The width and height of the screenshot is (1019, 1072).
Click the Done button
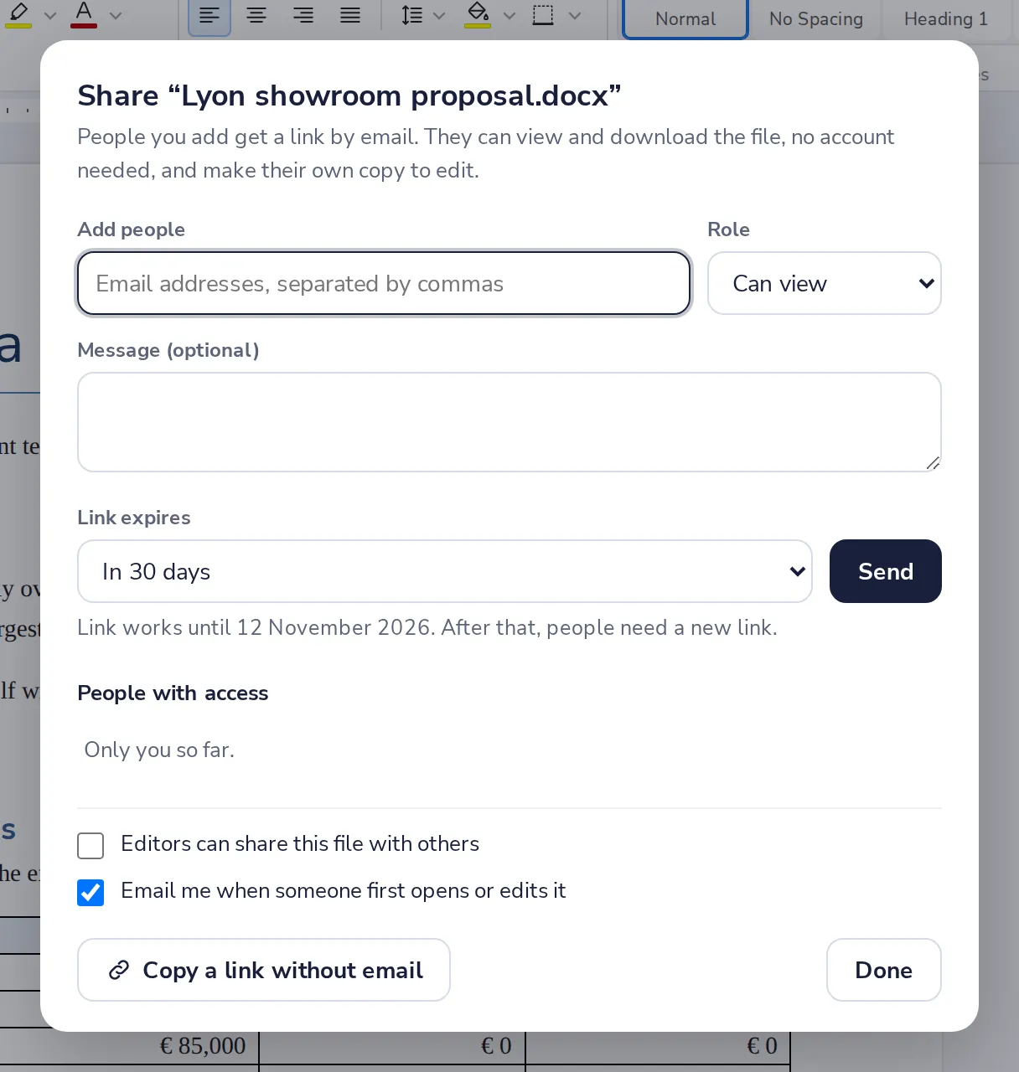coord(884,970)
